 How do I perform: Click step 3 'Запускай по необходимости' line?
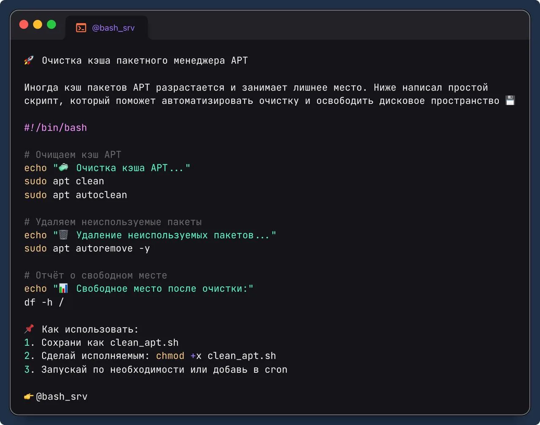pyautogui.click(x=156, y=370)
